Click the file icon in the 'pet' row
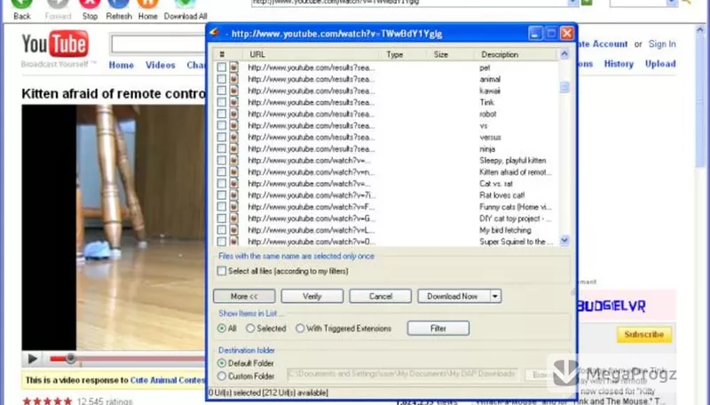Image resolution: width=710 pixels, height=405 pixels. pos(233,67)
